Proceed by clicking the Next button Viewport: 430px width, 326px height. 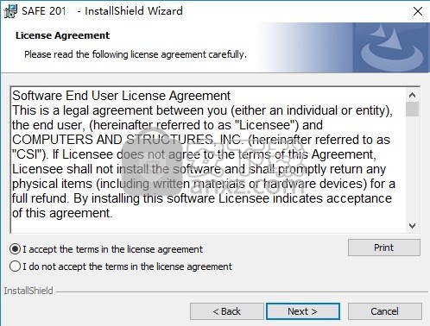pos(303,311)
